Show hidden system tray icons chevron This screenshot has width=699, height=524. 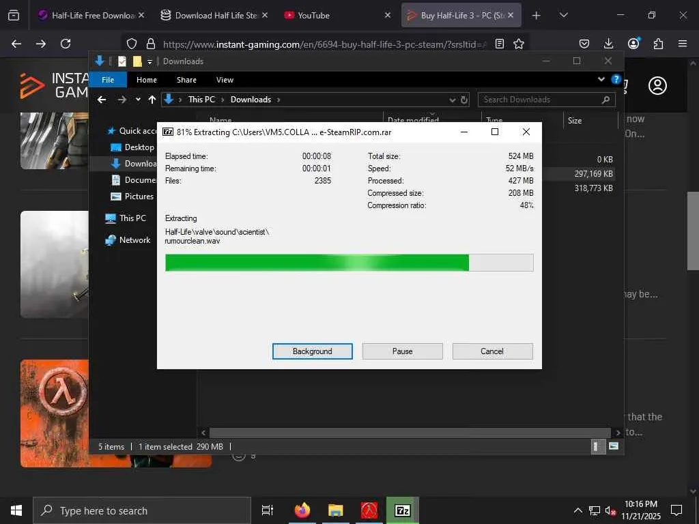tap(577, 510)
